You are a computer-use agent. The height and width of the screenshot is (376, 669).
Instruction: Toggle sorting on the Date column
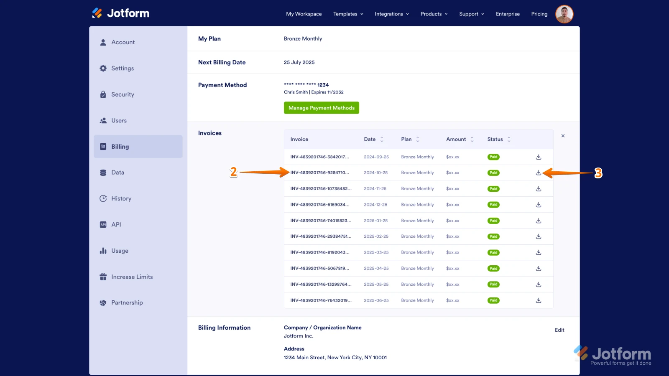coord(381,139)
